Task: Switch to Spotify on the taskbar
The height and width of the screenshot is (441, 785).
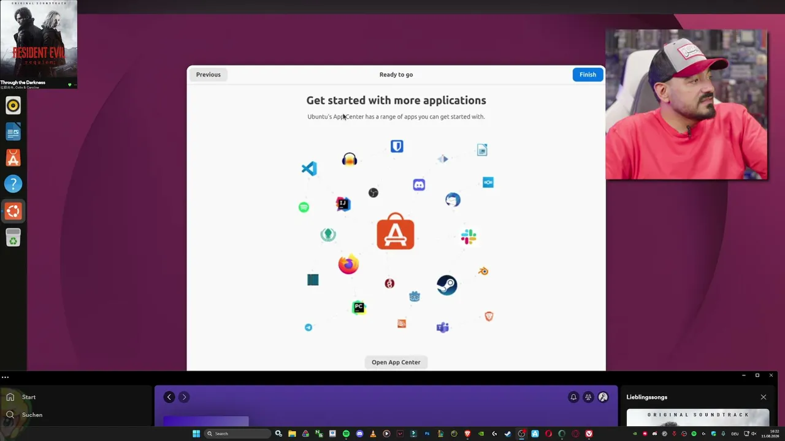Action: (x=346, y=434)
